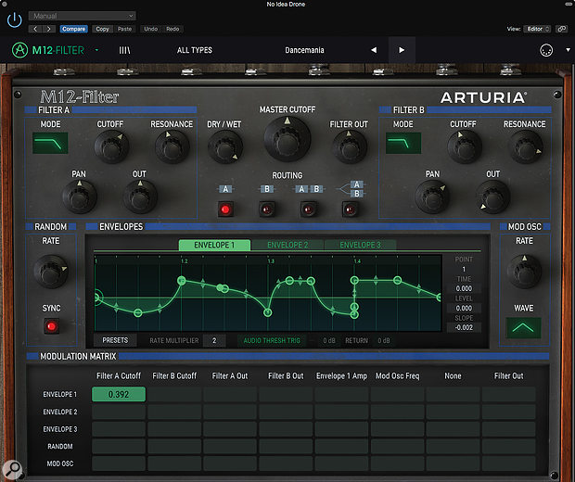Enable routing B only button
Screen dimensions: 575x482
[x=267, y=209]
